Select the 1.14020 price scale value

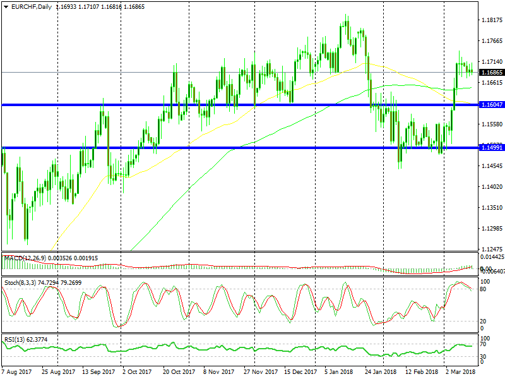(492, 186)
